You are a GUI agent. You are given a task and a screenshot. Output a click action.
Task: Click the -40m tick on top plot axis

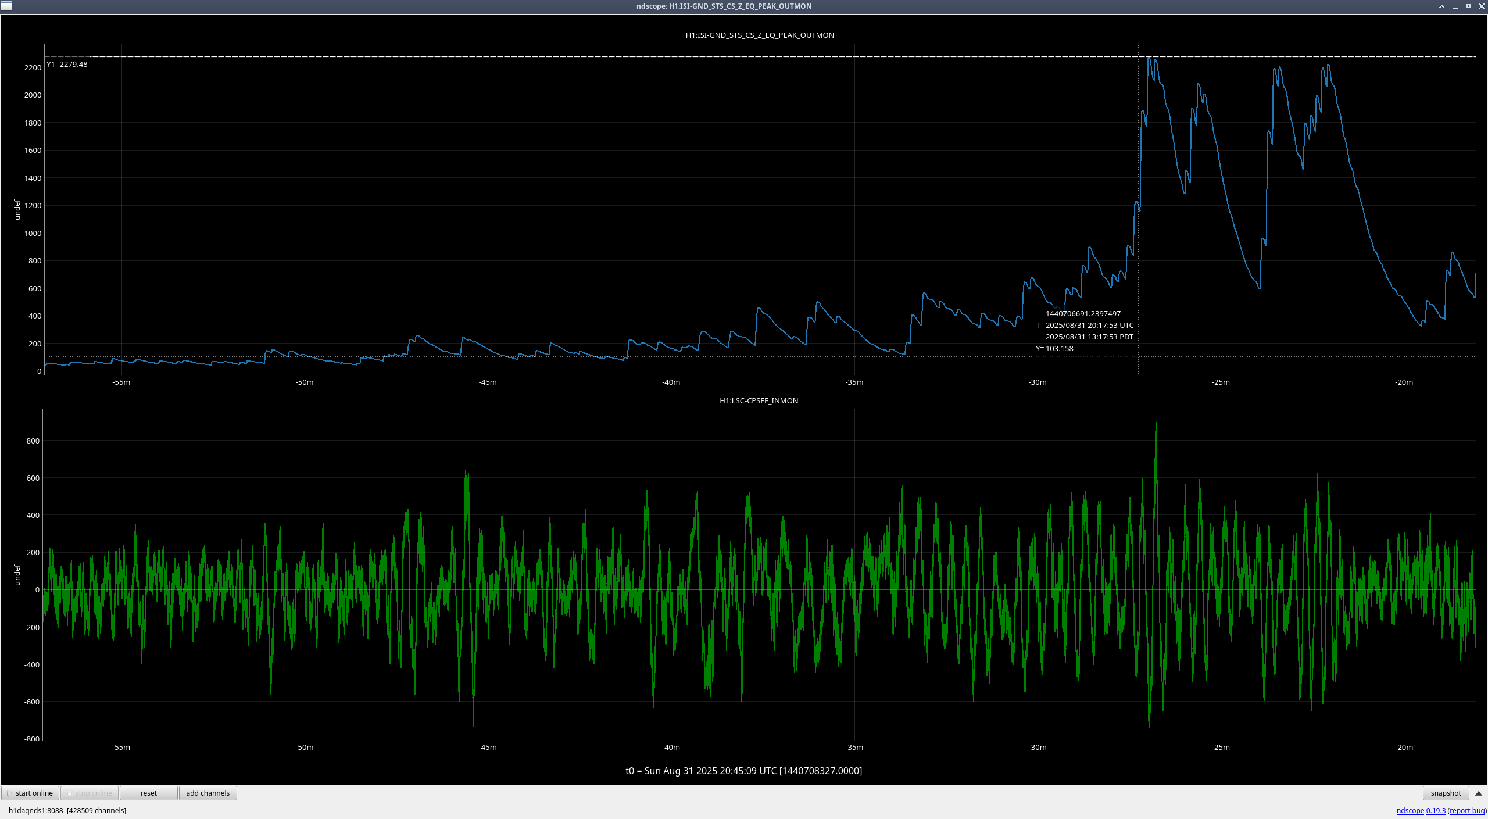pyautogui.click(x=671, y=382)
